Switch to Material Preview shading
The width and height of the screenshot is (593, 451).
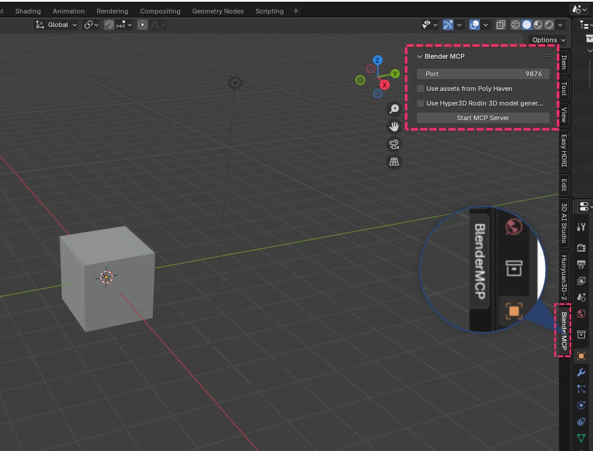(538, 25)
